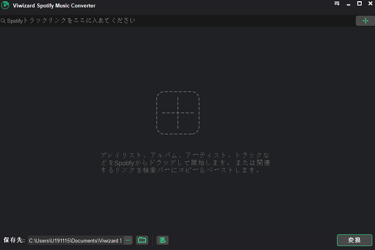This screenshot has height=250, width=375.
Task: Click the Viwizard app logo icon
Action: (5, 5)
